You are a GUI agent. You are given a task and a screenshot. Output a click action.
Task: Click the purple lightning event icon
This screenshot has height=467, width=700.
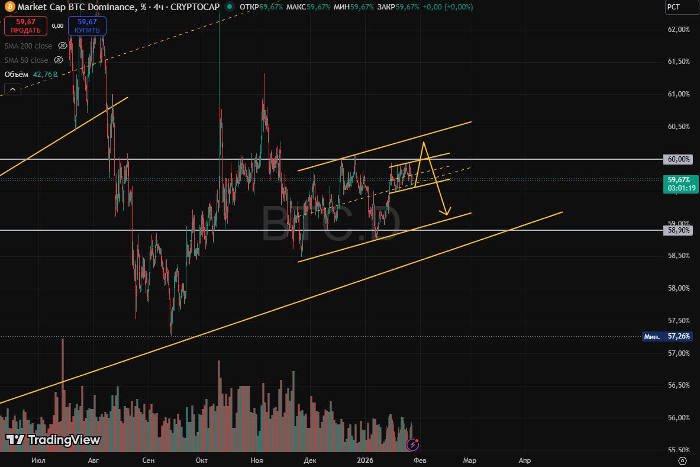coord(412,445)
